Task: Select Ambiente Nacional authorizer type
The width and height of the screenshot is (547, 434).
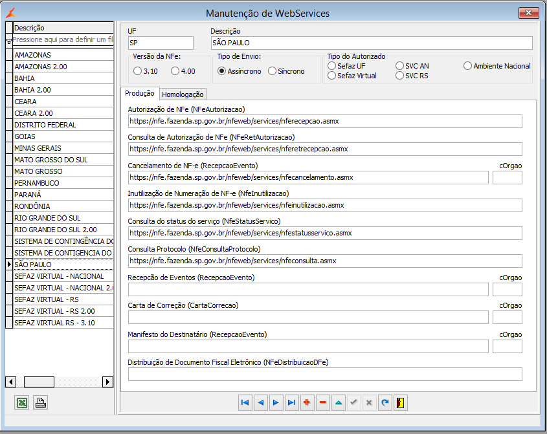Action: [x=468, y=66]
